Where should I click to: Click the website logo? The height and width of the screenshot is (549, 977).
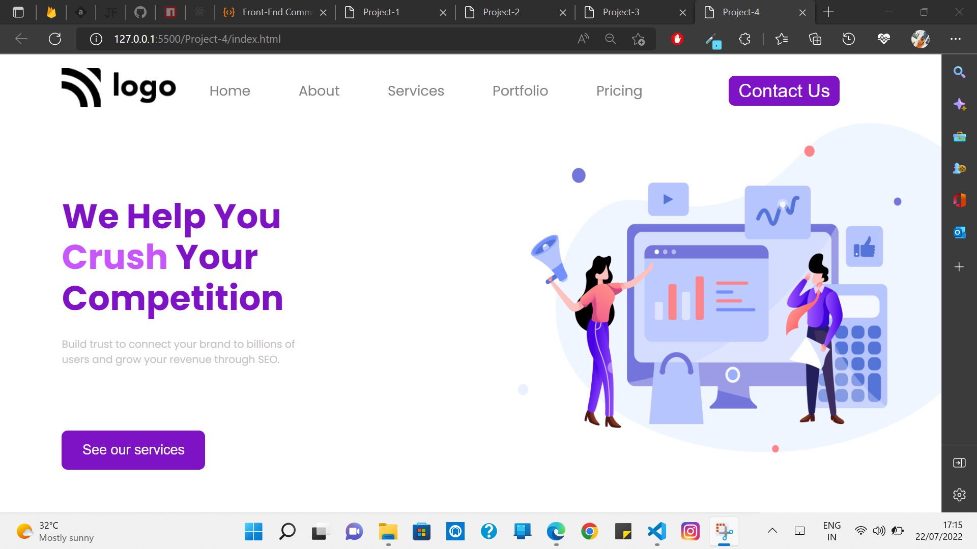click(x=119, y=87)
